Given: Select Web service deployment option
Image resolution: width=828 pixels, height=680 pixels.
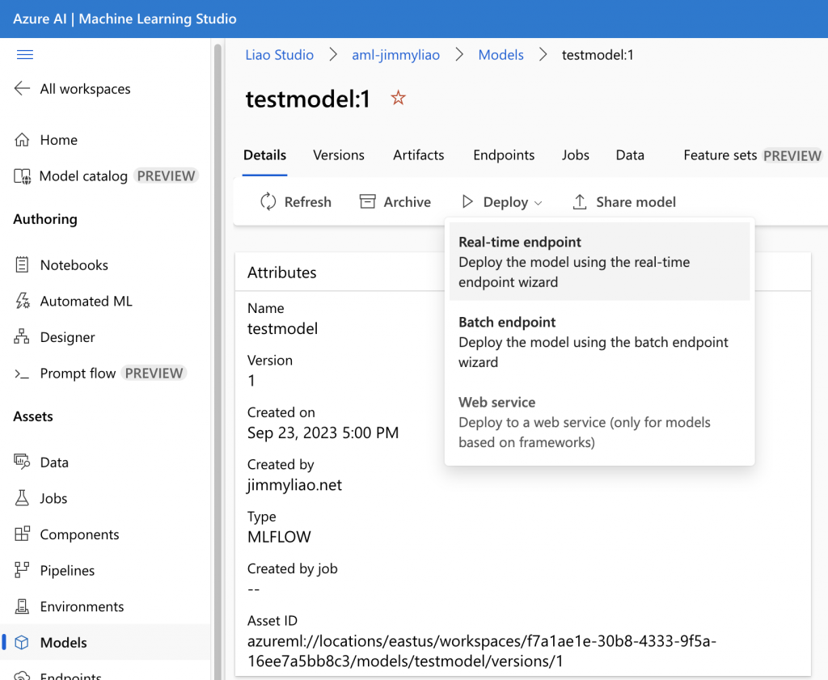Looking at the screenshot, I should pyautogui.click(x=599, y=422).
